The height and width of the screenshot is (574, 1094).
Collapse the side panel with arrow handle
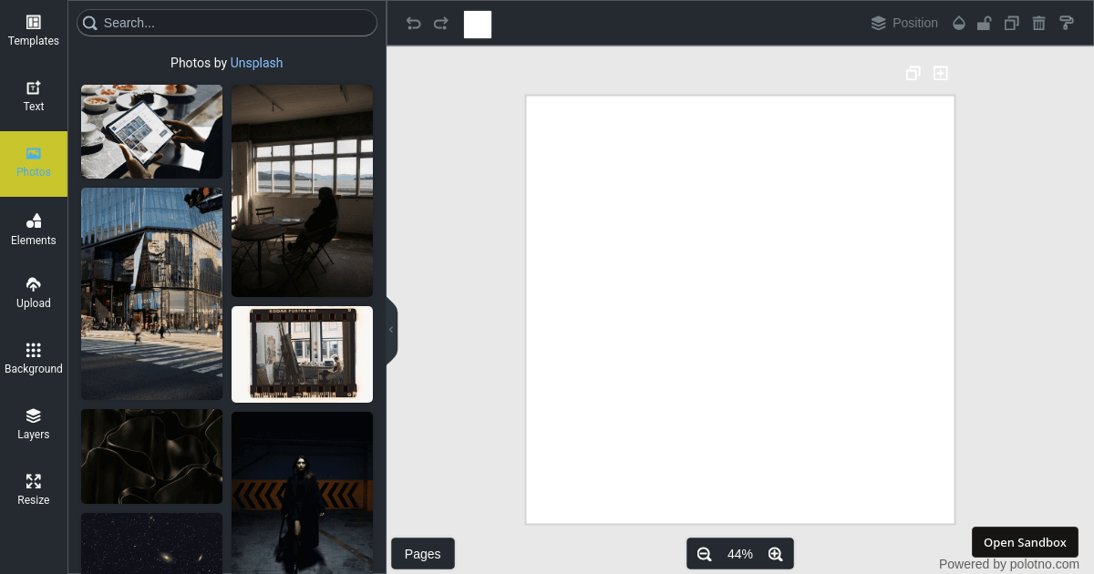[x=391, y=330]
